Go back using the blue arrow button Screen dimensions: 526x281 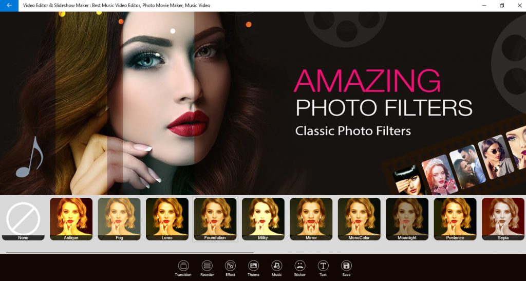(x=9, y=5)
